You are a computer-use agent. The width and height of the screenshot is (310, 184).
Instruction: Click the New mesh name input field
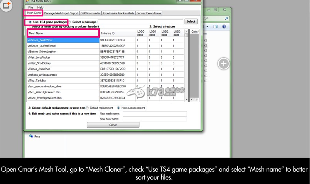point(155,114)
